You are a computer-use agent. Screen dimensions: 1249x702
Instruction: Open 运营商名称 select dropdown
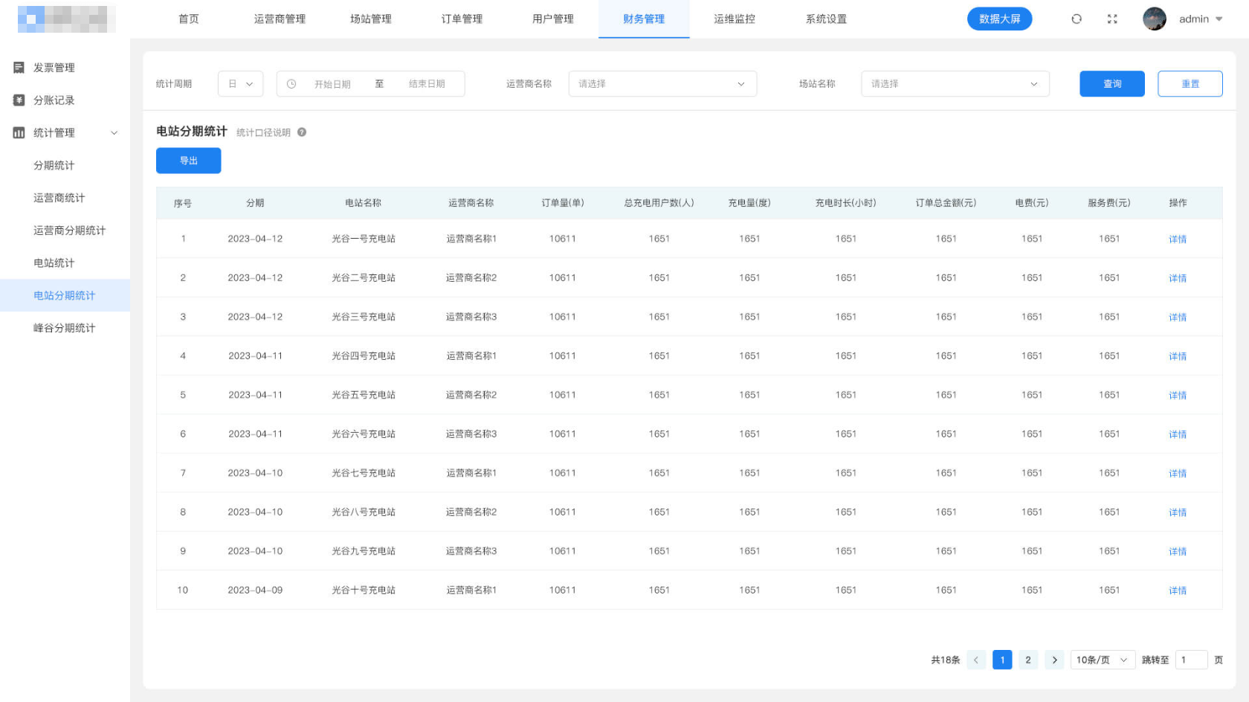(x=662, y=84)
